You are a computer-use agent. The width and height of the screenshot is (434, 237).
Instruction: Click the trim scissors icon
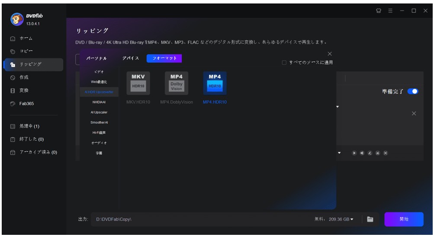(x=378, y=153)
